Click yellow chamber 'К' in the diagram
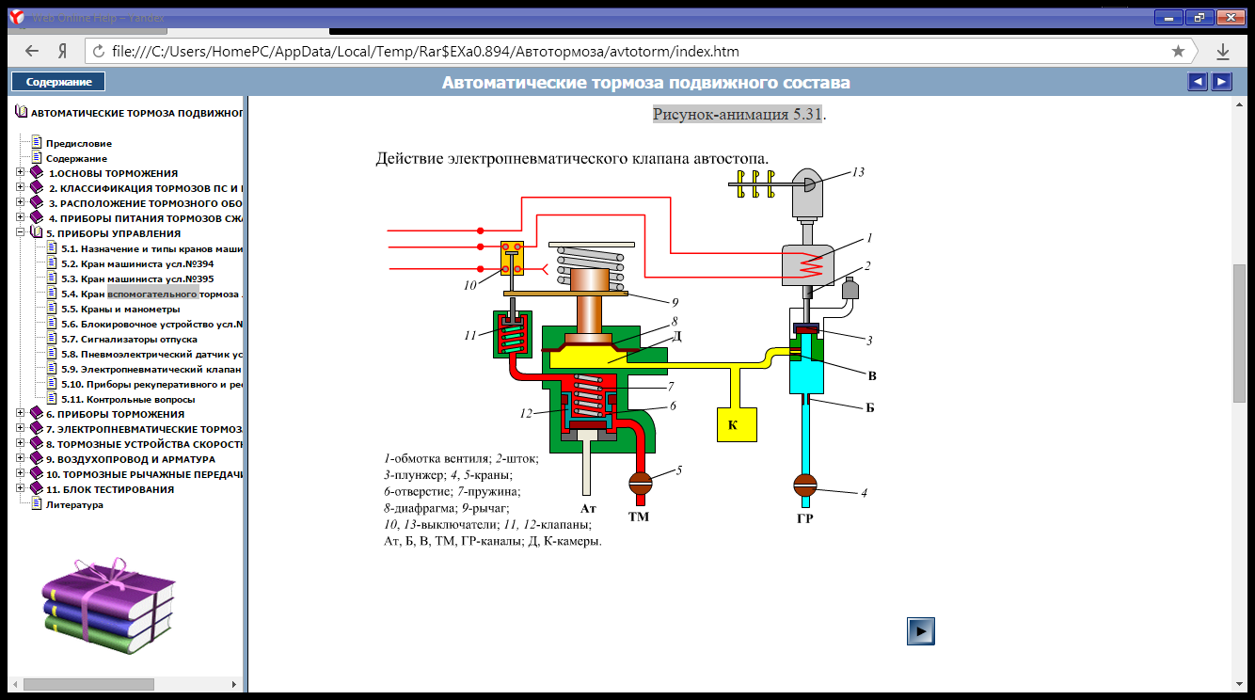This screenshot has width=1255, height=700. pyautogui.click(x=739, y=424)
